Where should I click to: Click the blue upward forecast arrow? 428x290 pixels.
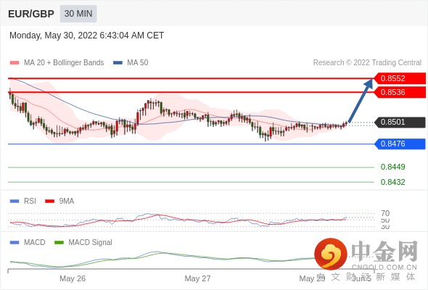click(361, 100)
